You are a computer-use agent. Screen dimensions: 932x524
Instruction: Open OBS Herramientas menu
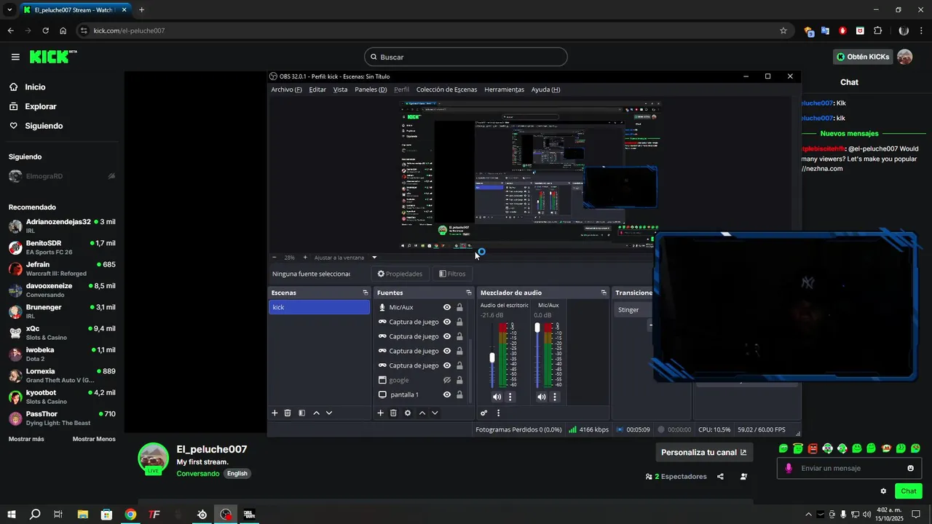pos(504,90)
